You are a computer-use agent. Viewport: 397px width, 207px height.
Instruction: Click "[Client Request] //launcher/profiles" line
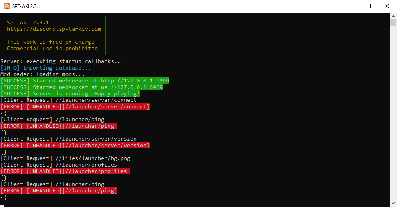click(x=59, y=165)
